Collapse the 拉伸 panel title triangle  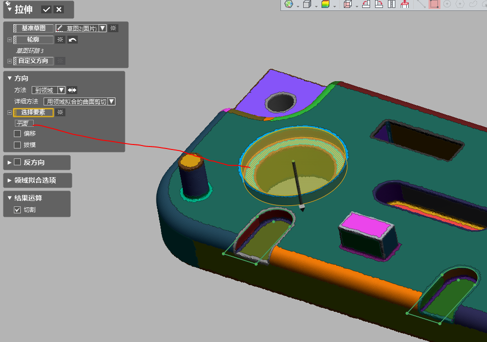point(9,9)
